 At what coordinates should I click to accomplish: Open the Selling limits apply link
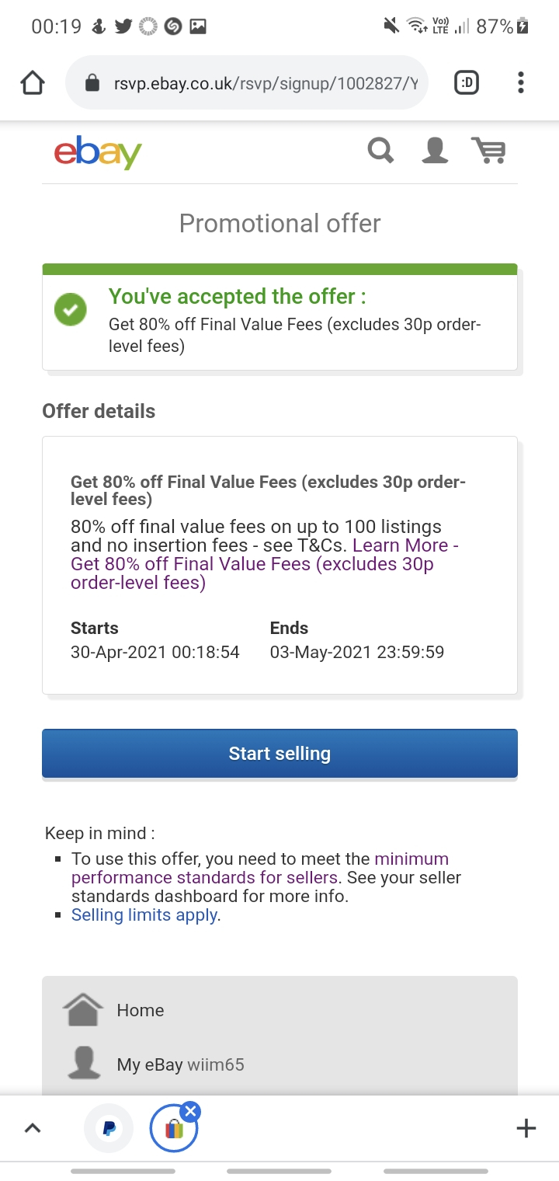(144, 914)
